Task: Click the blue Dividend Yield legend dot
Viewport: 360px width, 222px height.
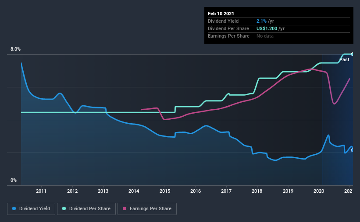Action: tap(14, 208)
